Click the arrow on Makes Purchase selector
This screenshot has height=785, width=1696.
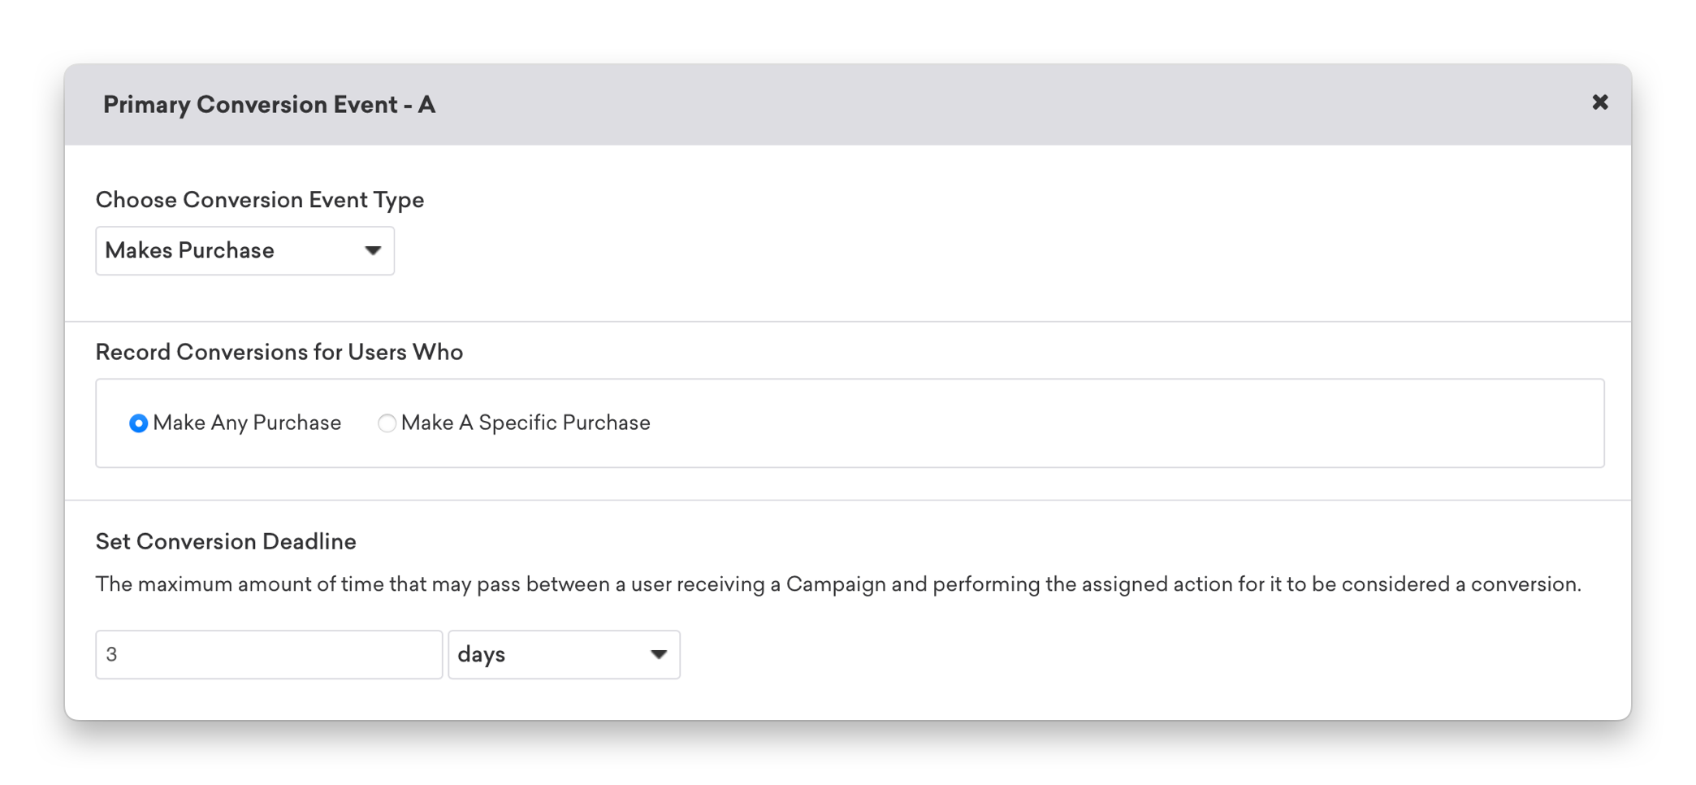click(x=373, y=250)
